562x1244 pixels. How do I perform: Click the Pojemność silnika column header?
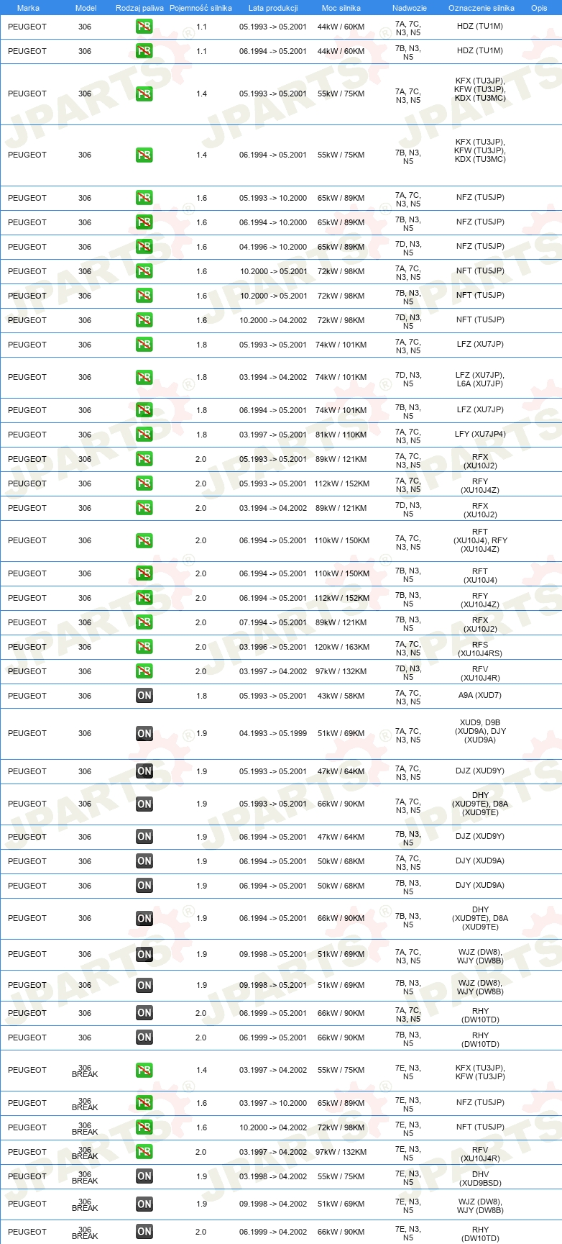pyautogui.click(x=201, y=8)
